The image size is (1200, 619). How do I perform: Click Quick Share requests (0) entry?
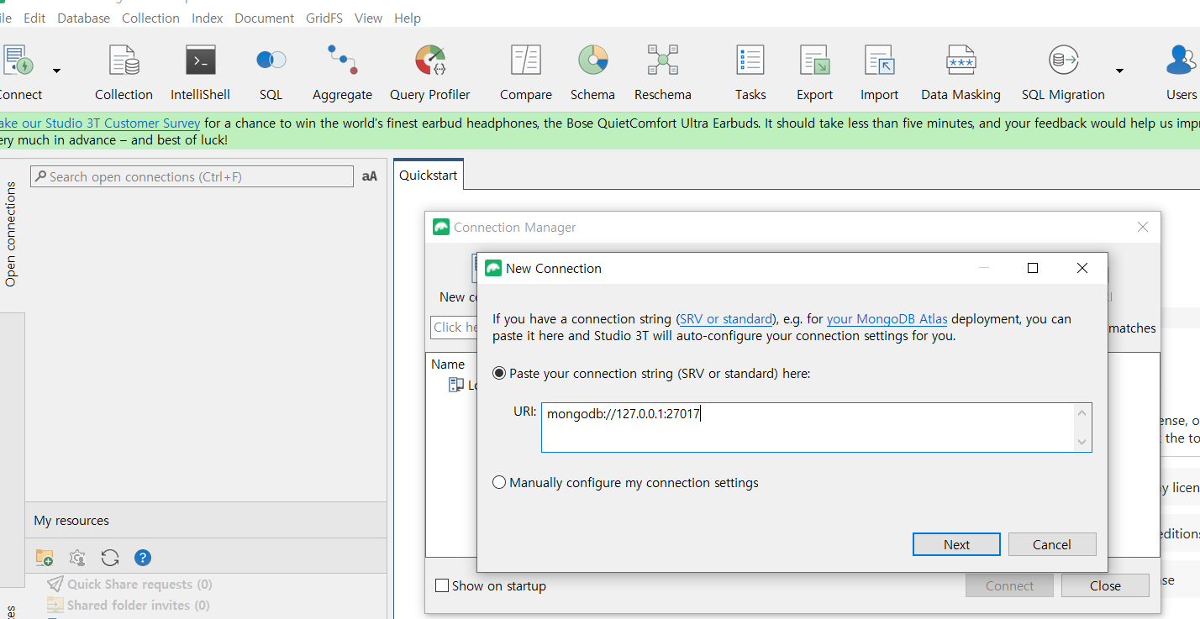pos(139,584)
